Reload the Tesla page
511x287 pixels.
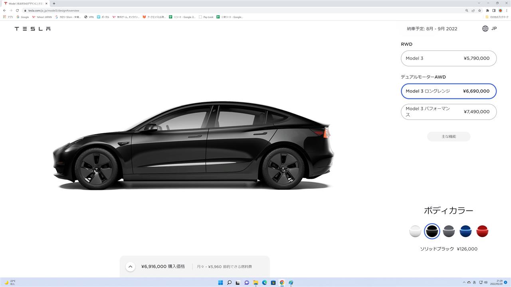(17, 10)
